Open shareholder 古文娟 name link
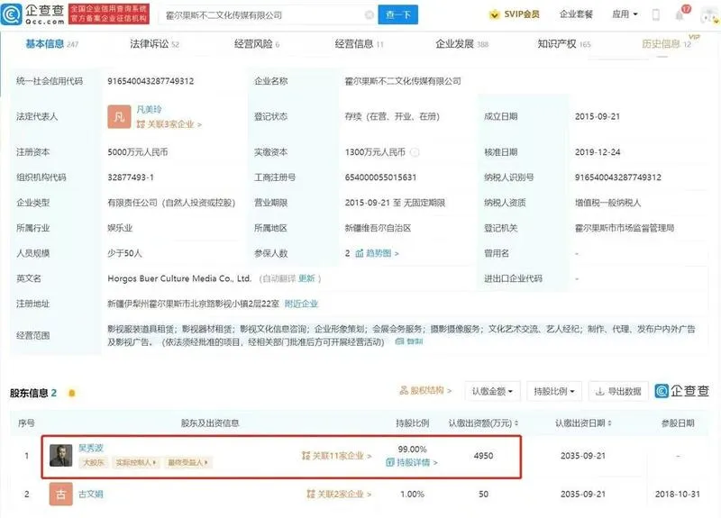 (91, 494)
